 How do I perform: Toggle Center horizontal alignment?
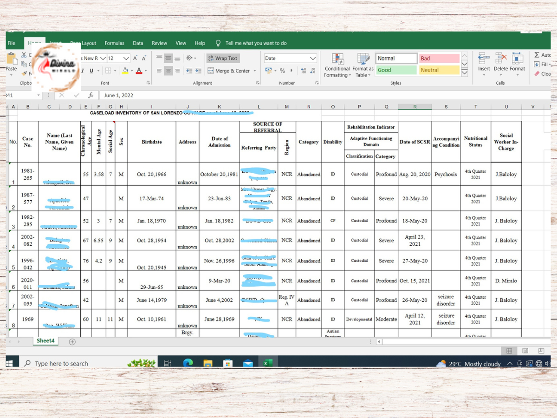(x=168, y=71)
